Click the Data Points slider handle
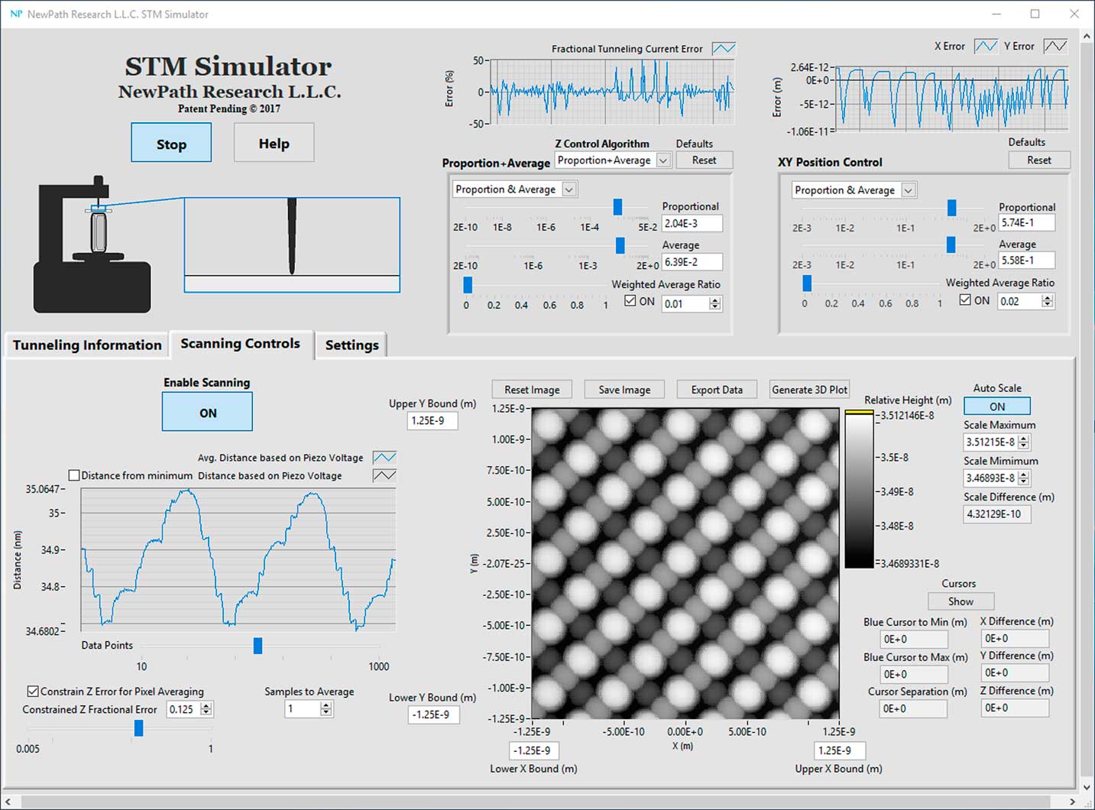Screen dimensions: 1095x810 point(258,646)
